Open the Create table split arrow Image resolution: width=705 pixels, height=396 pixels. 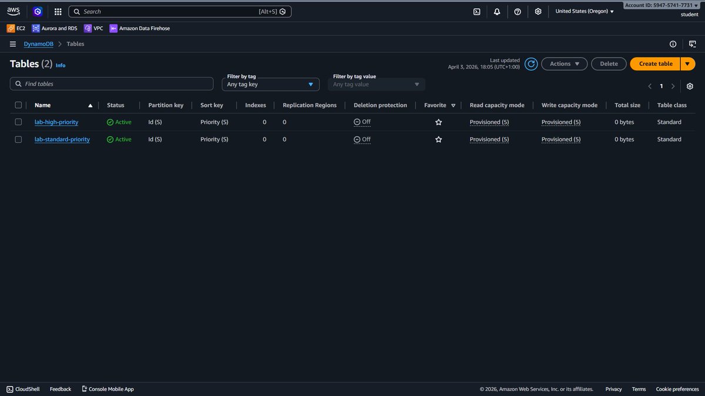tap(688, 64)
